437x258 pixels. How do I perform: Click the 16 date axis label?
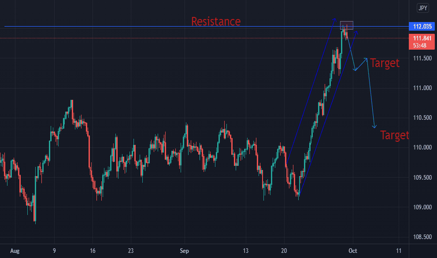pos(92,251)
